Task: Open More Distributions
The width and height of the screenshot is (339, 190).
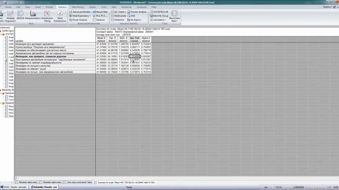Action: click(60, 16)
